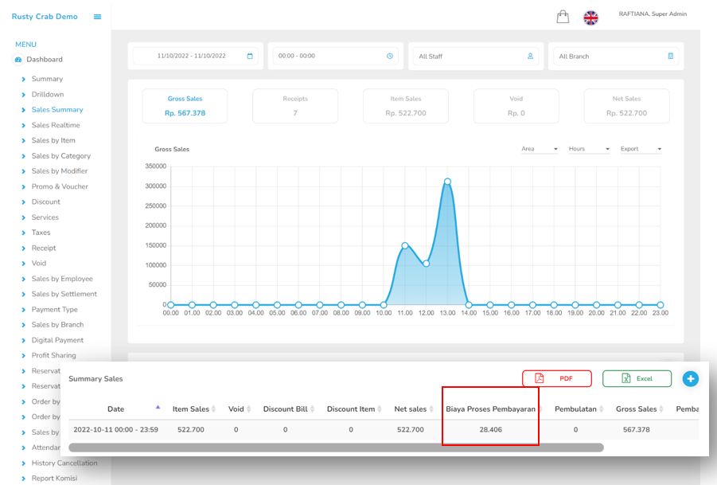
Task: Expand the Dashboard menu section
Action: tap(44, 60)
